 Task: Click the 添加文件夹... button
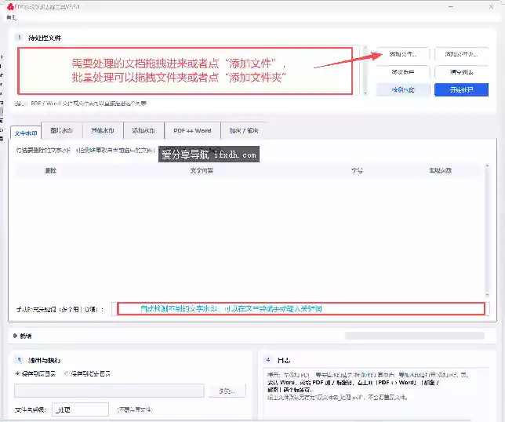(x=461, y=54)
